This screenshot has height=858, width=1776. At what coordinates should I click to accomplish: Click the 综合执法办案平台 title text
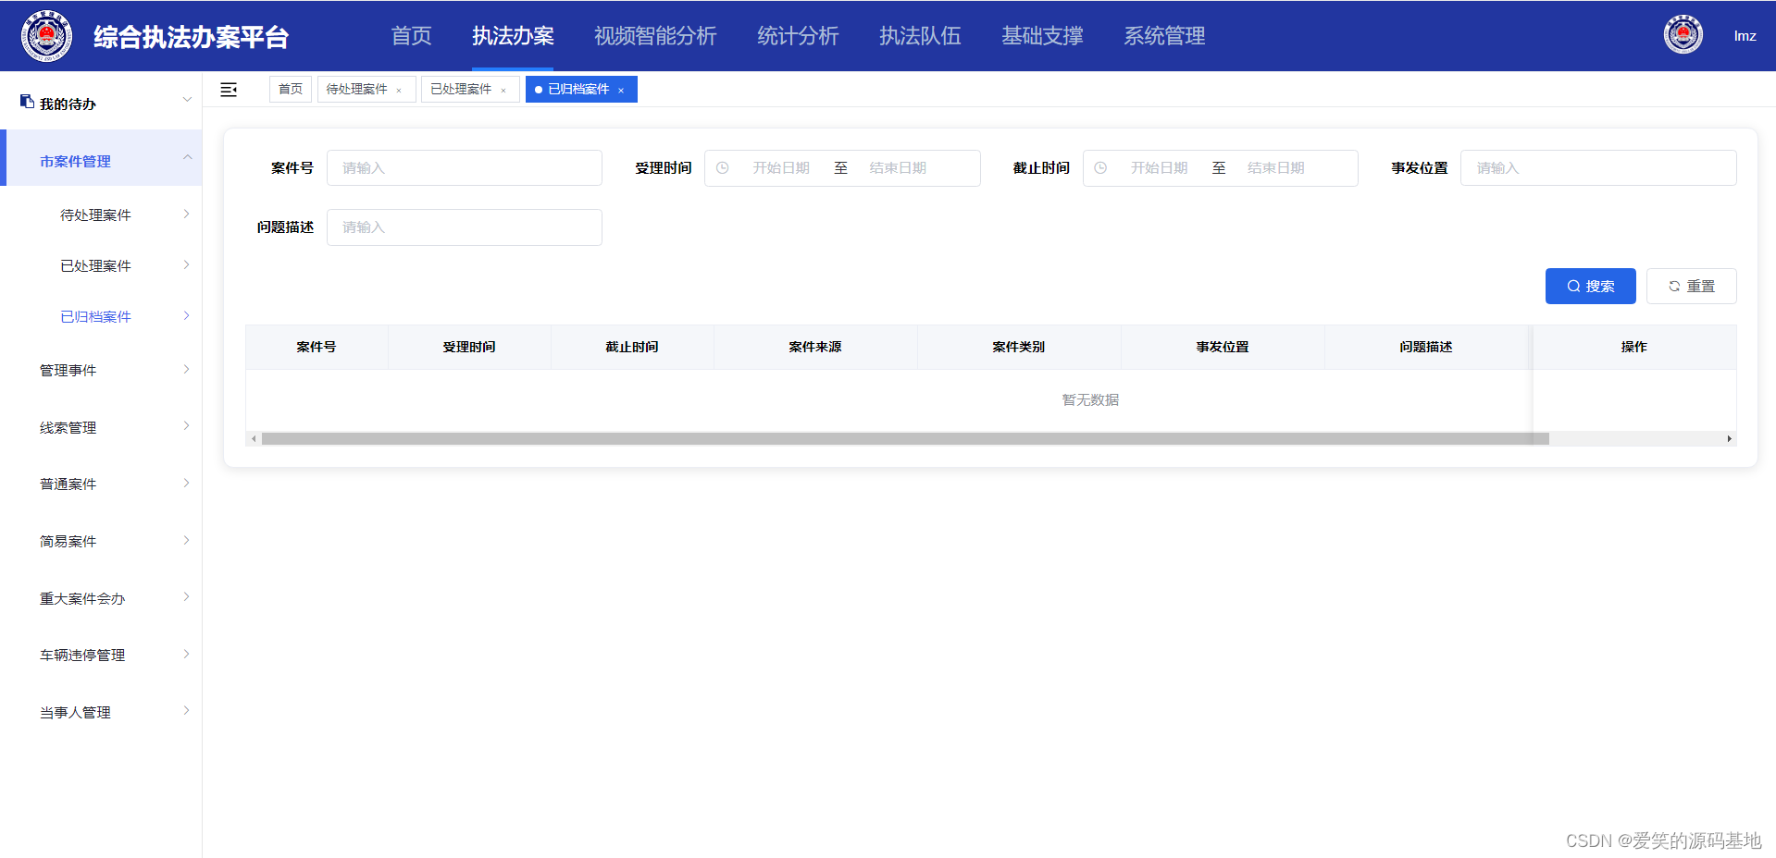192,37
